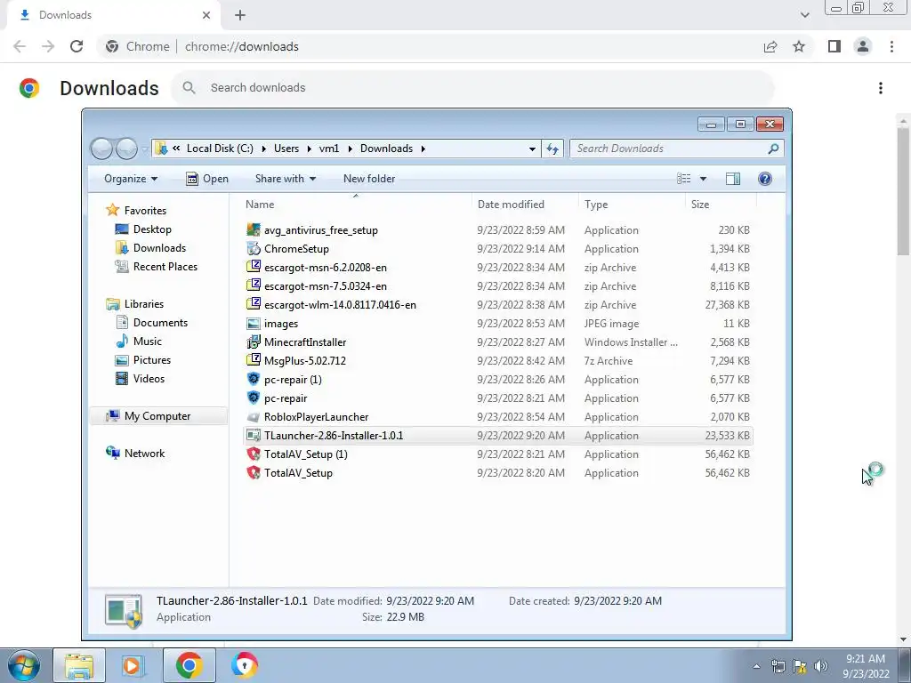Select the TotalAV_Setup file name
This screenshot has height=683, width=911.
tap(299, 473)
